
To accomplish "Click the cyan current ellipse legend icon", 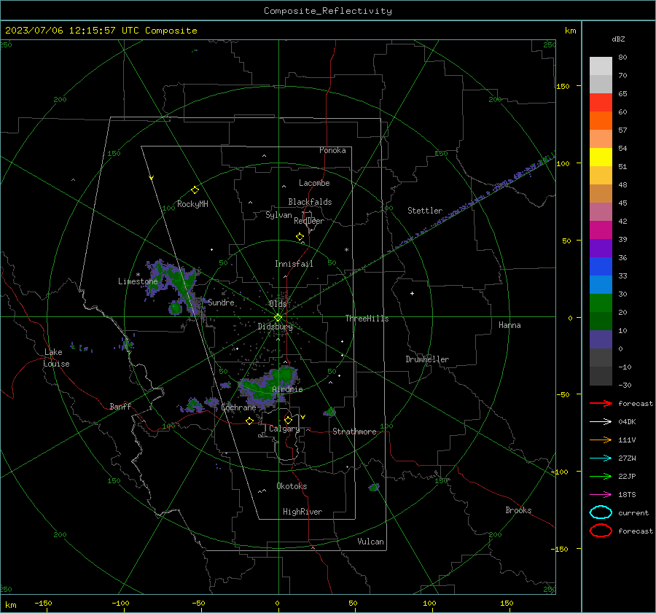I will click(601, 512).
